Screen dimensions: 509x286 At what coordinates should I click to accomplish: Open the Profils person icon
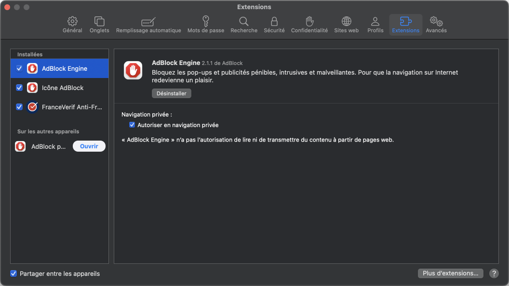pyautogui.click(x=375, y=21)
